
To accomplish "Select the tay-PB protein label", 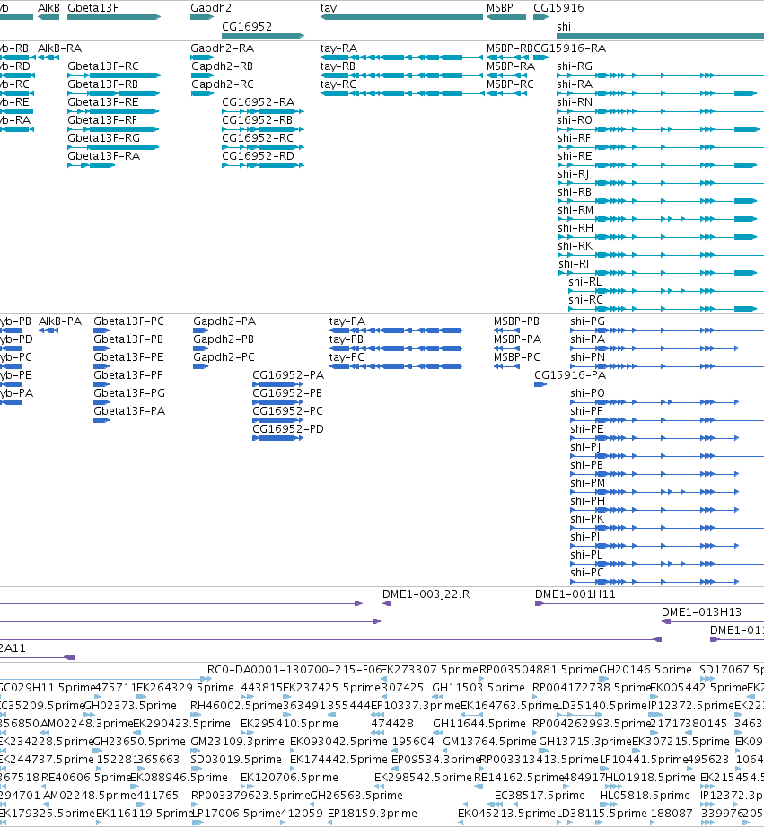I will coord(347,340).
